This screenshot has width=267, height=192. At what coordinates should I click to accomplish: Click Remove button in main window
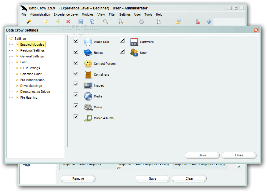pyautogui.click(x=78, y=178)
